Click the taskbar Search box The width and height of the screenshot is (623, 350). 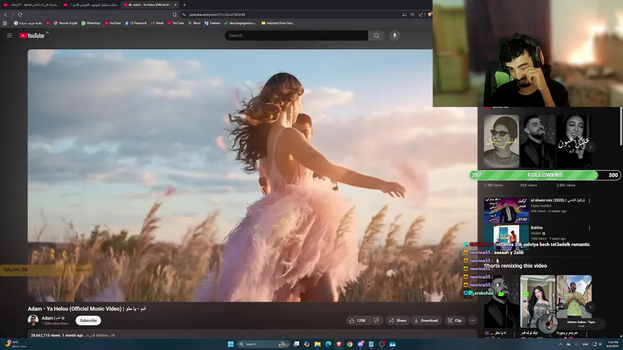click(263, 344)
